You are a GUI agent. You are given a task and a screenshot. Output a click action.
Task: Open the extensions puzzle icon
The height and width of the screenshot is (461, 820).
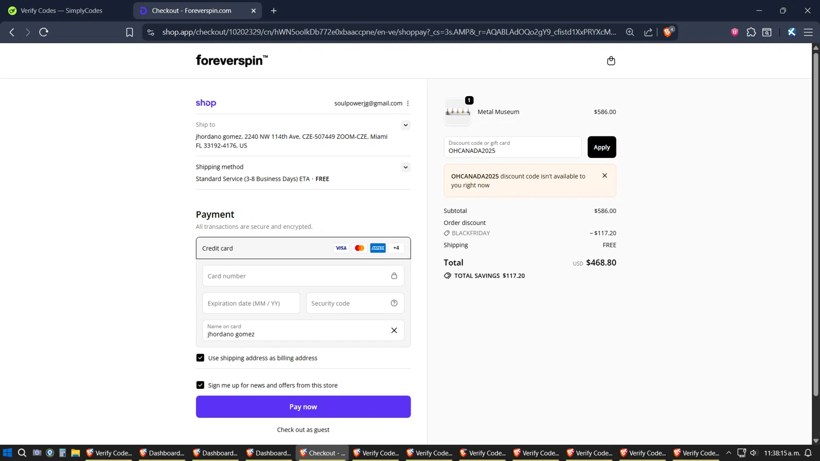[x=751, y=32]
